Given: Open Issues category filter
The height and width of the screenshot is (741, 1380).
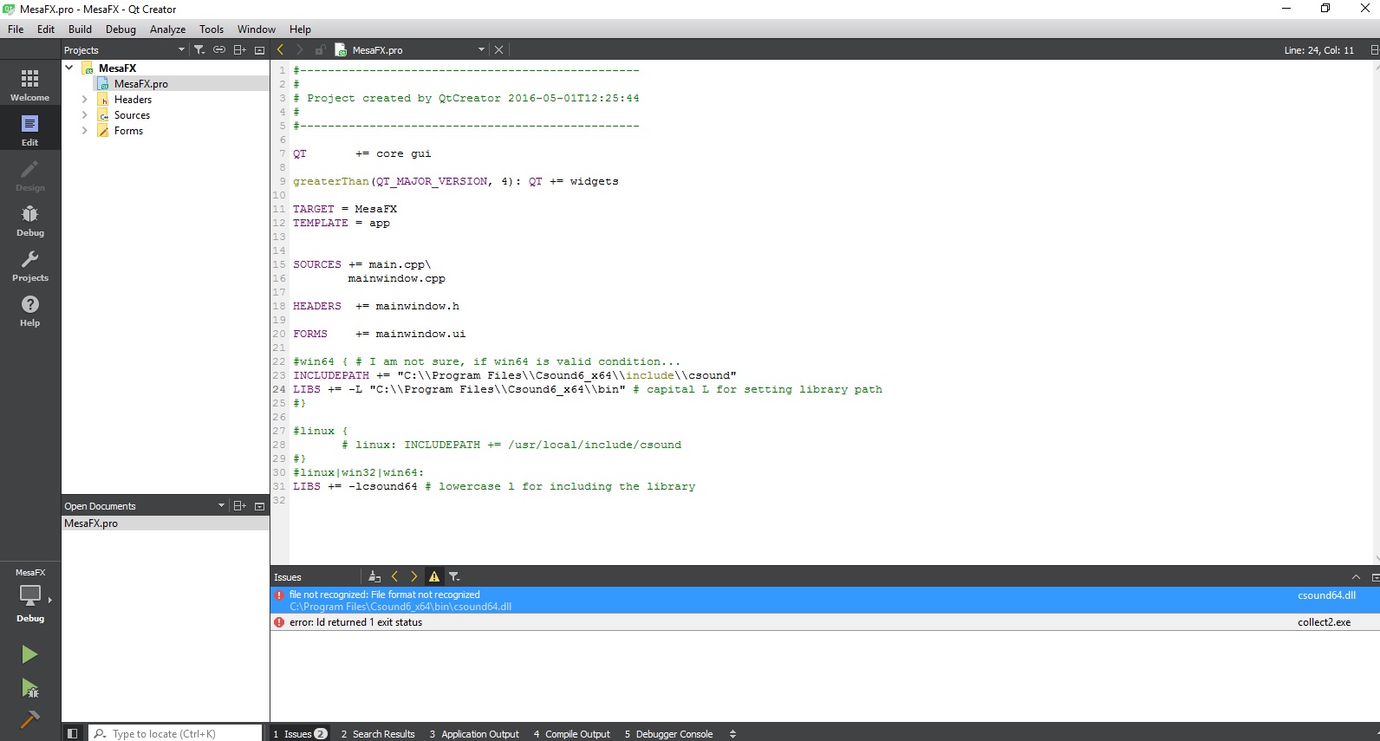Looking at the screenshot, I should 454,576.
